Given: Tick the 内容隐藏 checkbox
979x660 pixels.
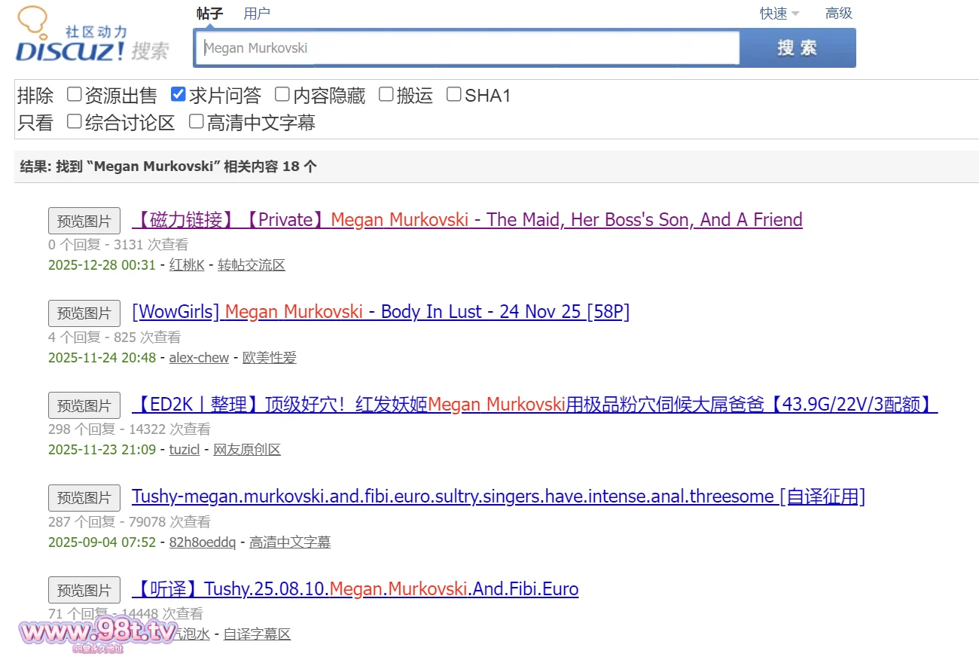Looking at the screenshot, I should tap(282, 94).
